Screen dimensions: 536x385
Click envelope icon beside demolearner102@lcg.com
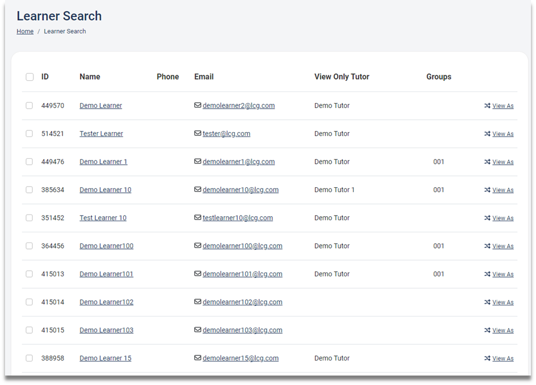[198, 301]
